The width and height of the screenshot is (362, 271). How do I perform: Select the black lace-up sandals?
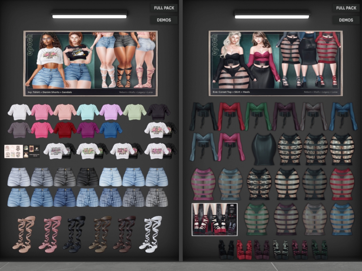(75, 234)
